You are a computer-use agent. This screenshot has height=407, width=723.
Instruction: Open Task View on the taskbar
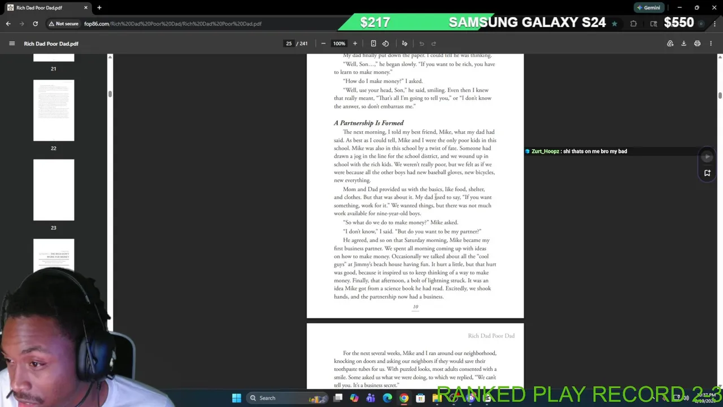[338, 398]
